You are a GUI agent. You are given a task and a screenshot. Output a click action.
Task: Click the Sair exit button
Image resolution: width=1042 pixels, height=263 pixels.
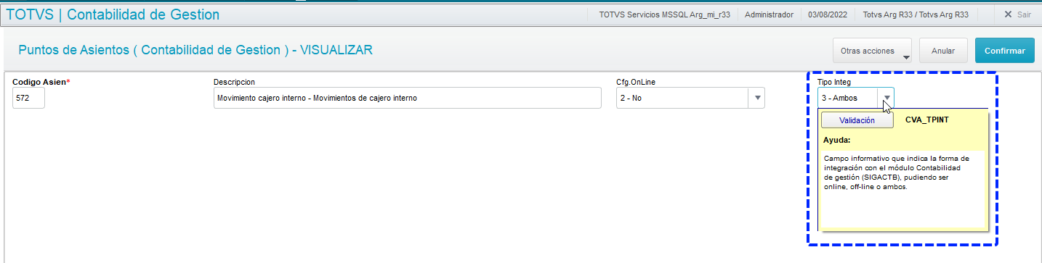pyautogui.click(x=1017, y=14)
